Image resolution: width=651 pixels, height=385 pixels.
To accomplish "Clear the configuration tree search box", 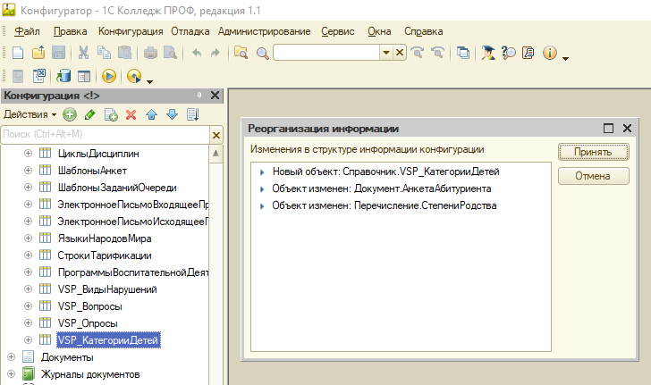I will click(216, 135).
